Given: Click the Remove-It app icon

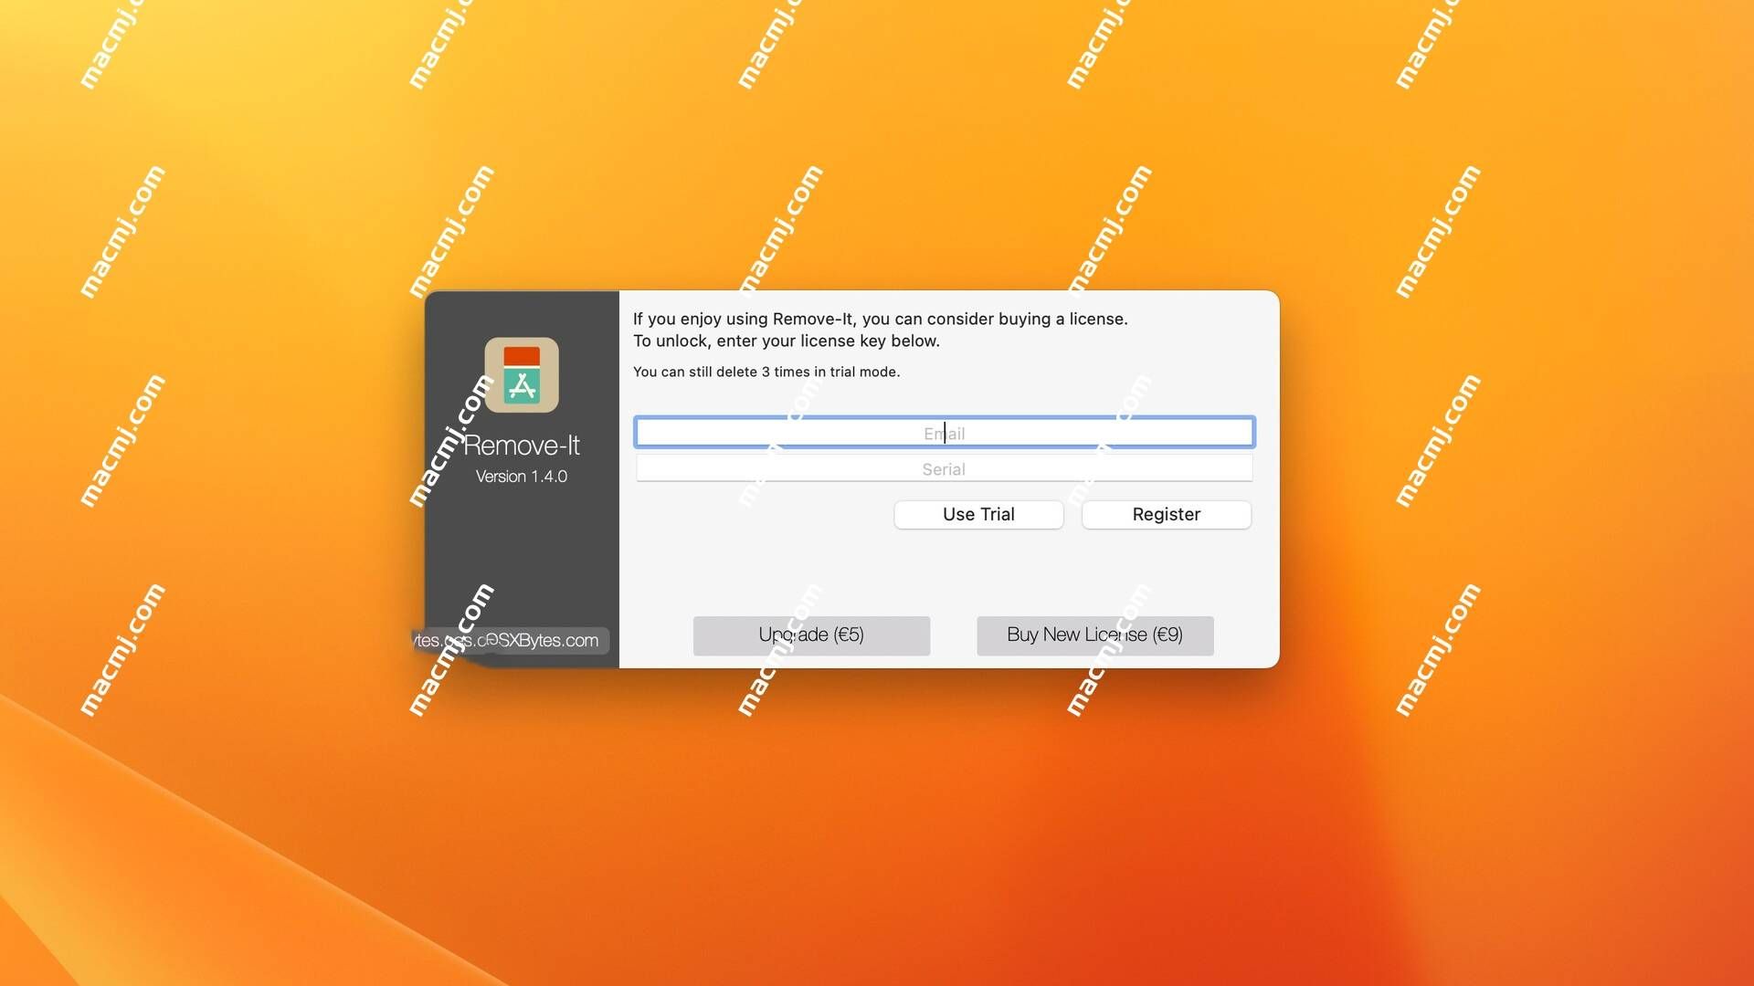Looking at the screenshot, I should coord(522,374).
